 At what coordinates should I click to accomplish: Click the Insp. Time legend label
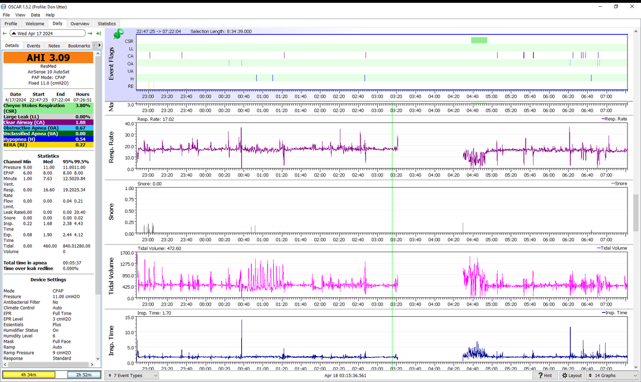[x=614, y=312]
